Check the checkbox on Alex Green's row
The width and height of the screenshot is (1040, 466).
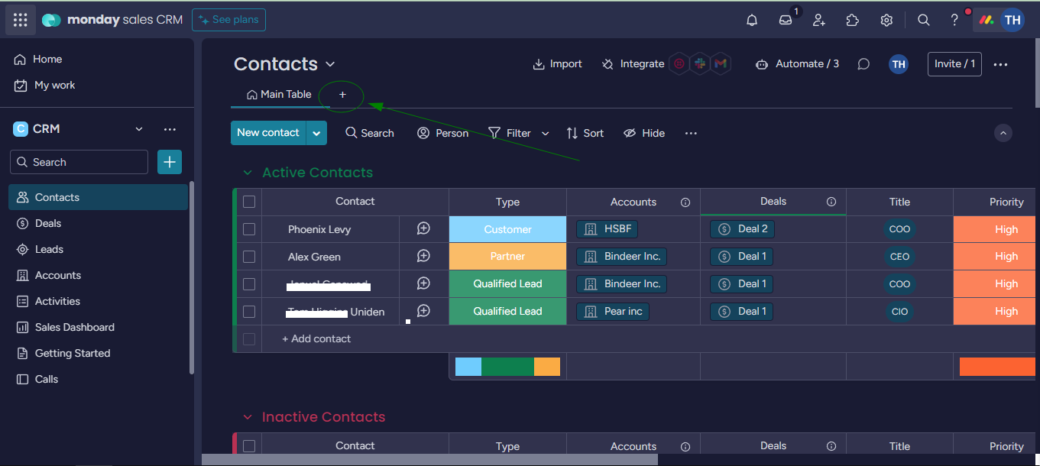coord(249,256)
